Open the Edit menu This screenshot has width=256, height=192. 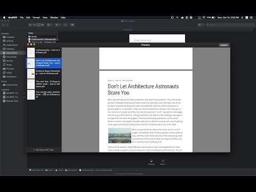[28, 18]
